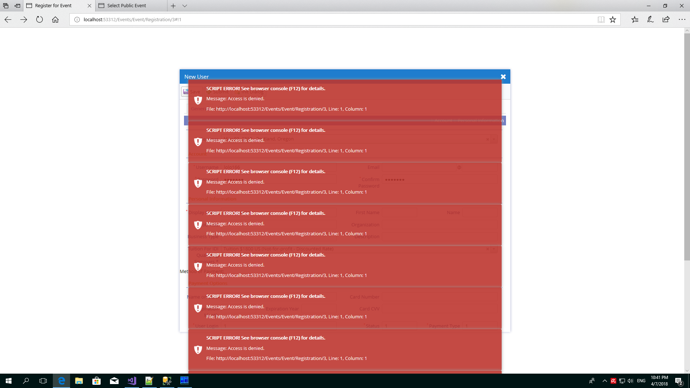This screenshot has width=690, height=388.
Task: Close the Register for Event tab
Action: [x=89, y=6]
